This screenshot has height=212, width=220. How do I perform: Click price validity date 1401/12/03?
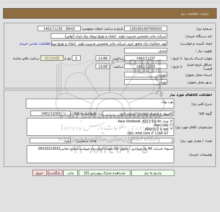pyautogui.click(x=146, y=66)
